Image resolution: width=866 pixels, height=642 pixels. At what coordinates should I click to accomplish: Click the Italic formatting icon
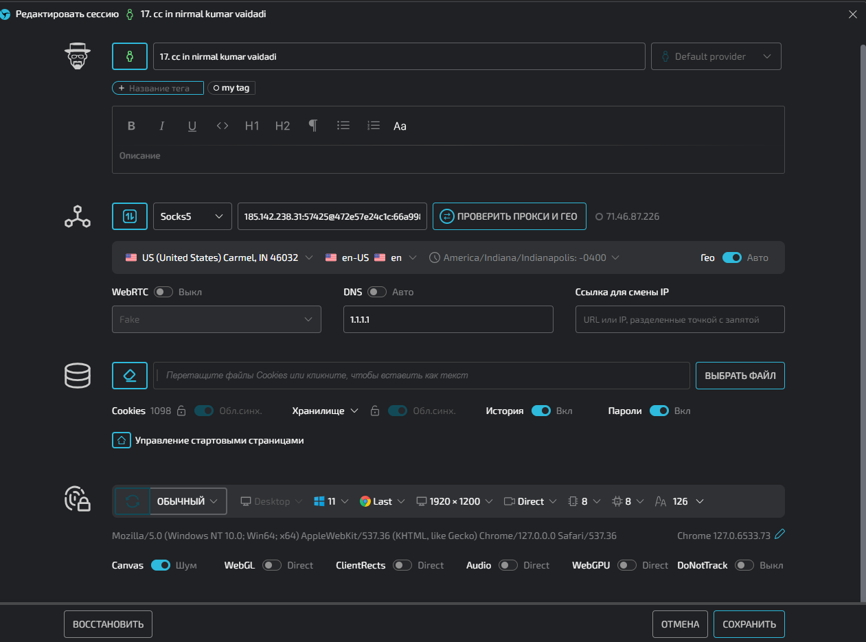point(162,126)
